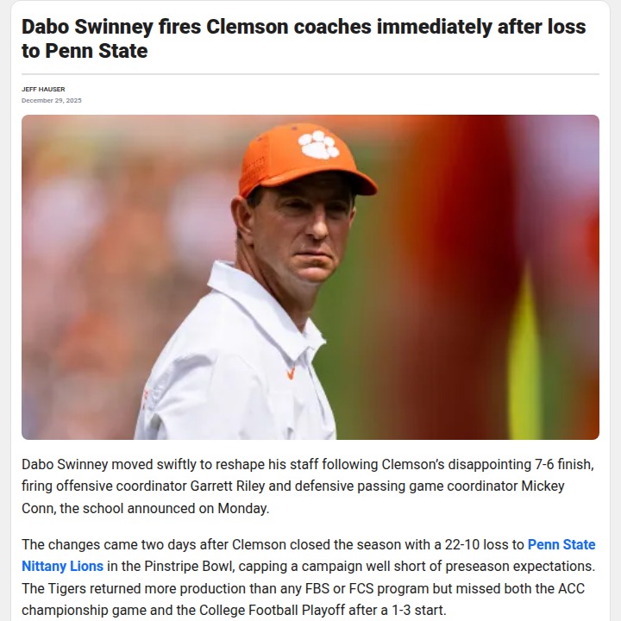Click the white paw logo on the cap
Screen dimensions: 621x621
point(318,144)
